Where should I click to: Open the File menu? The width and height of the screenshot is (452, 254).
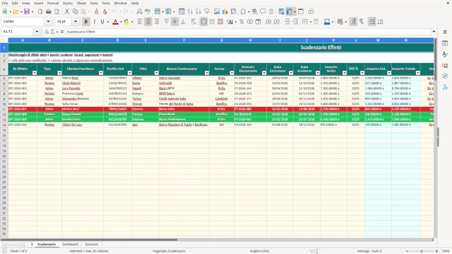tap(5, 3)
